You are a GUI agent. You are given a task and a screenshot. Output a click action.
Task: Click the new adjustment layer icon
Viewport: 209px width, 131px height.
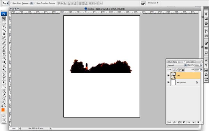point(184,122)
